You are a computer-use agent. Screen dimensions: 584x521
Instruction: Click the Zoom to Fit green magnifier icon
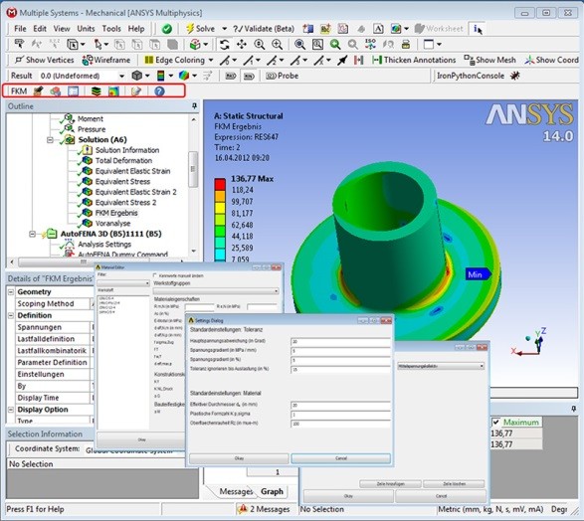coord(335,45)
